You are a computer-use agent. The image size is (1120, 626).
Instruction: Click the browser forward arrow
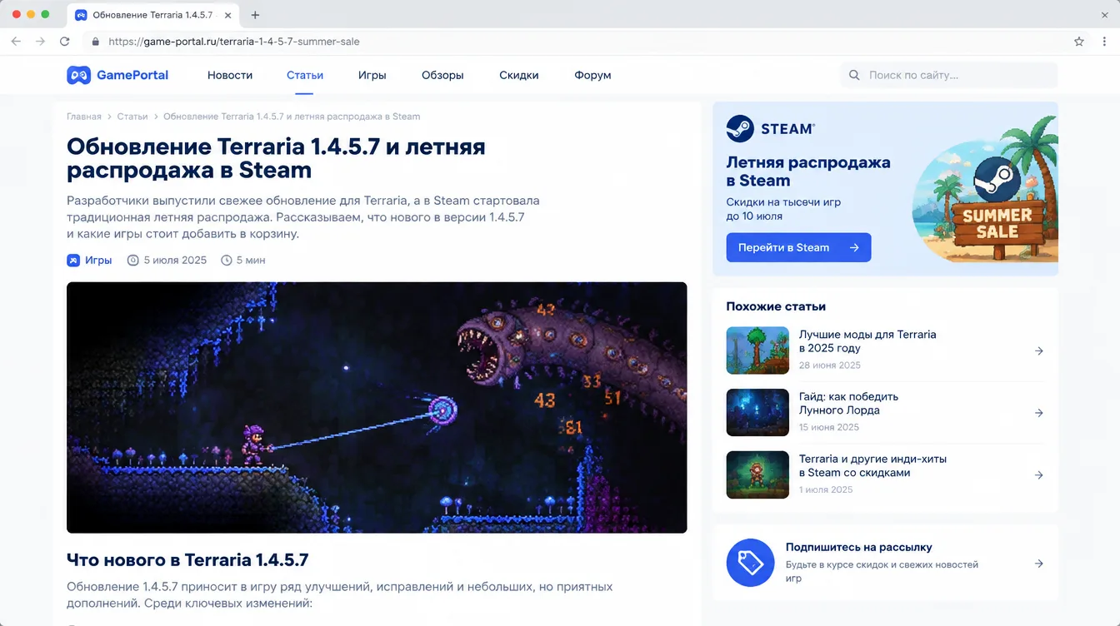[x=40, y=41]
